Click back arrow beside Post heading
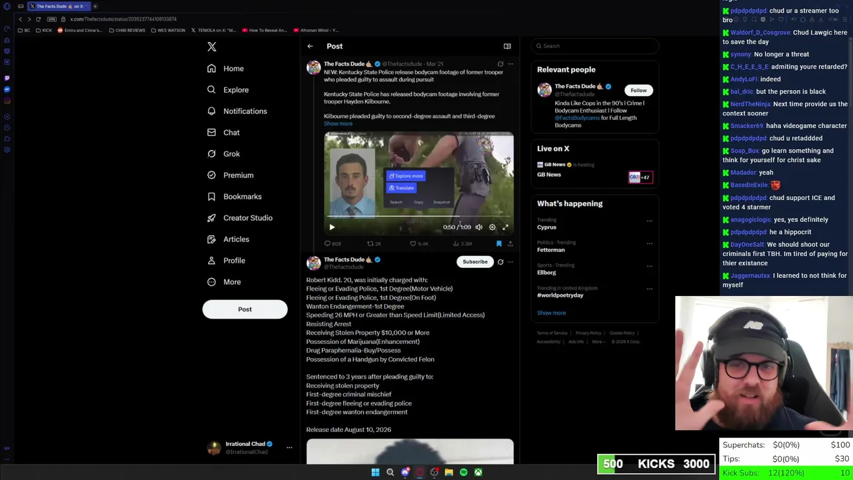 pos(310,46)
